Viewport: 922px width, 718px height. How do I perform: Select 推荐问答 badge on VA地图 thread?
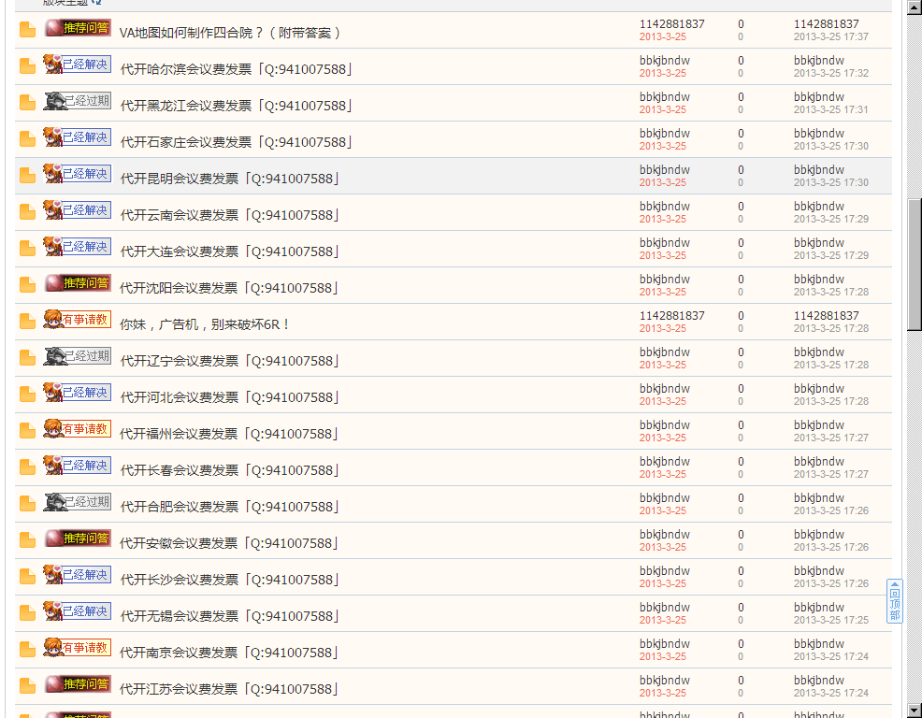[78, 28]
